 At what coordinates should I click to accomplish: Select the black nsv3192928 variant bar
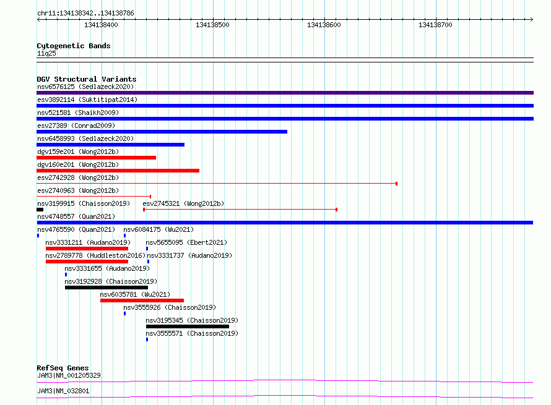[106, 288]
